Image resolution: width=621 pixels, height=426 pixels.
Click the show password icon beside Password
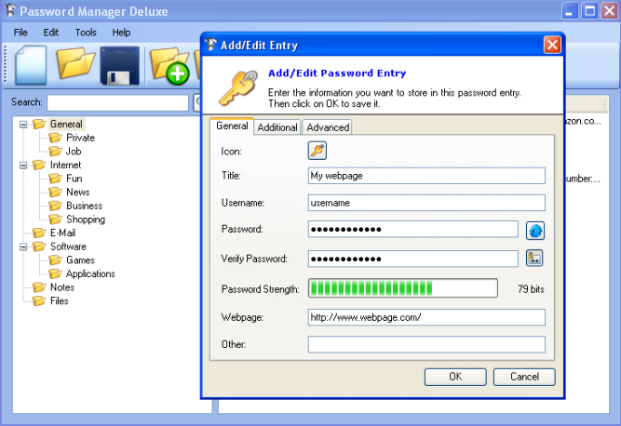tap(534, 230)
